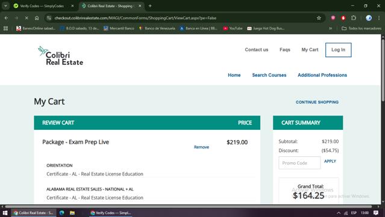Open the B.O.D bookmark

pyautogui.click(x=80, y=28)
